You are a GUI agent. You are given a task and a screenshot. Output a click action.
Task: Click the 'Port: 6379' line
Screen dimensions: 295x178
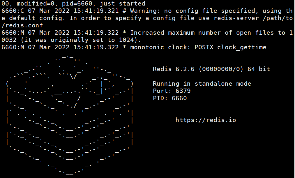tap(172, 91)
